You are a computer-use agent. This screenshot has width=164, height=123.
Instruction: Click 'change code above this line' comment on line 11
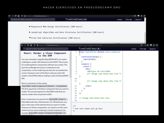[x=104, y=81]
